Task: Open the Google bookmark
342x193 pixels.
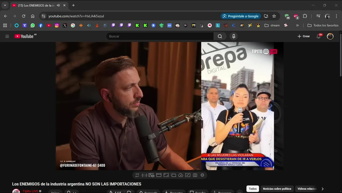Action: 73,25
